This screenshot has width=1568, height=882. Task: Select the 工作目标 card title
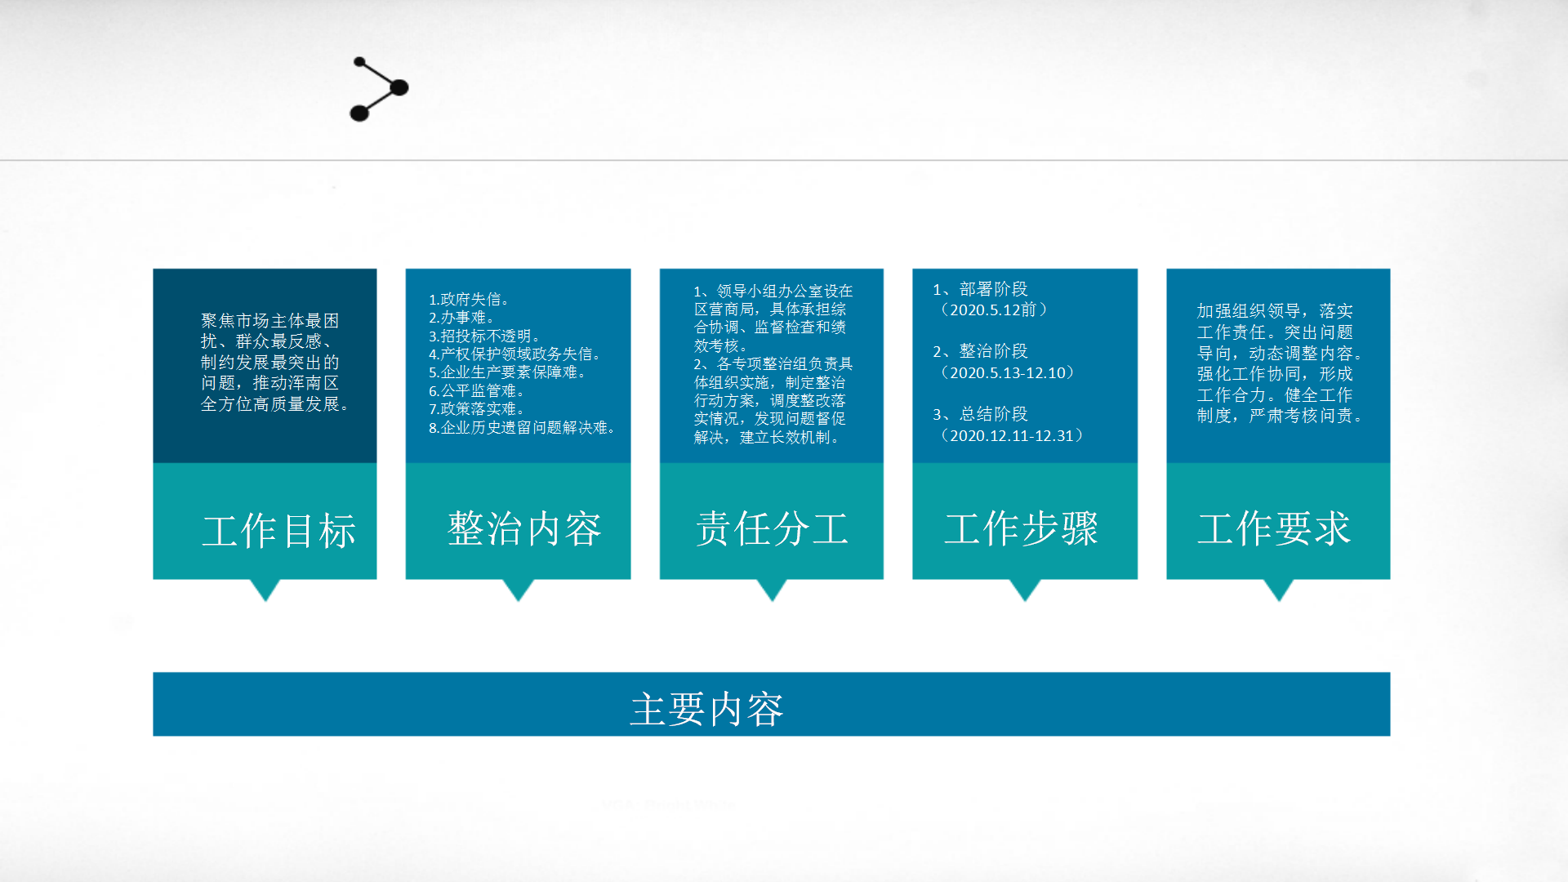(x=278, y=531)
